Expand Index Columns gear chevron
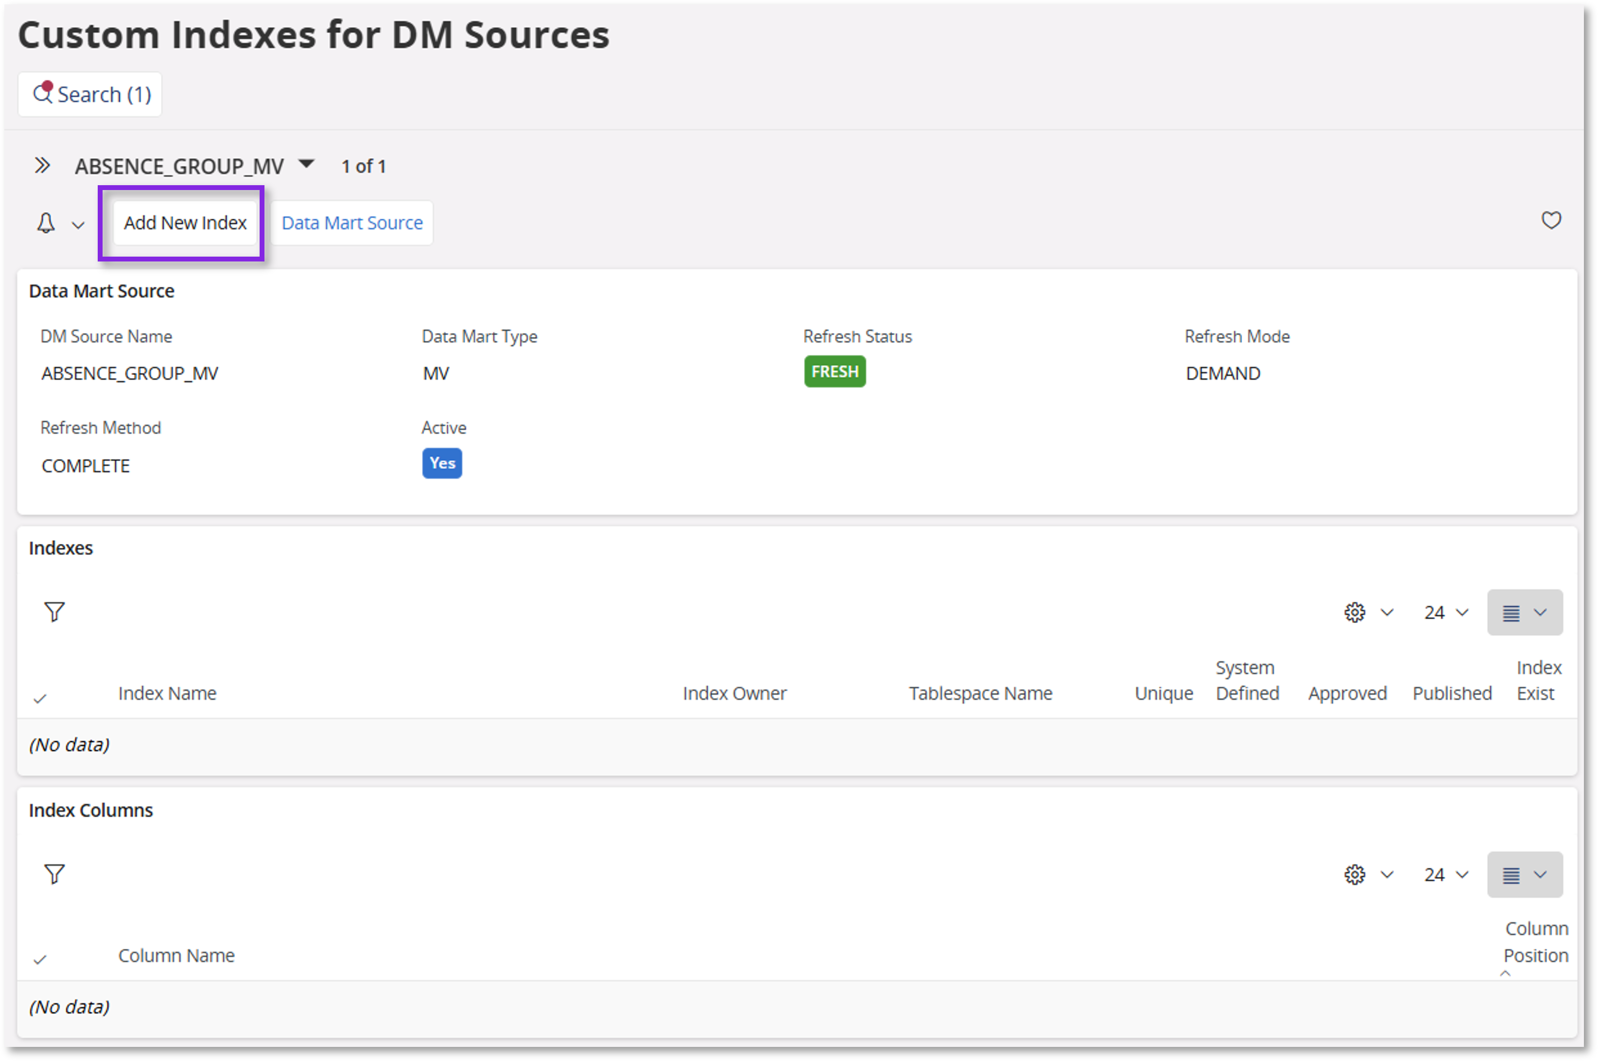 1387,875
